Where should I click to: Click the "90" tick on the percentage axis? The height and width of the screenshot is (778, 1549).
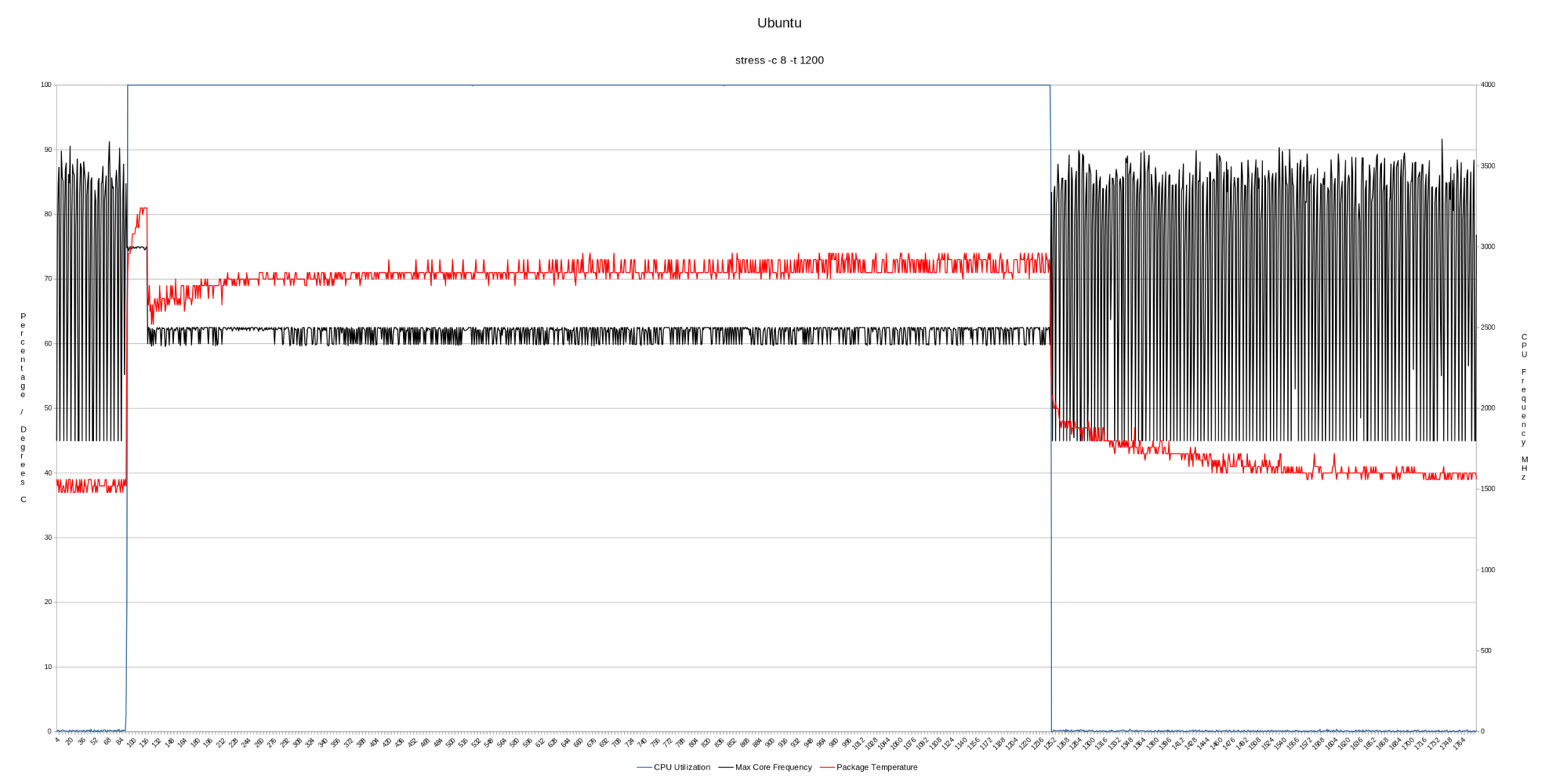click(48, 150)
